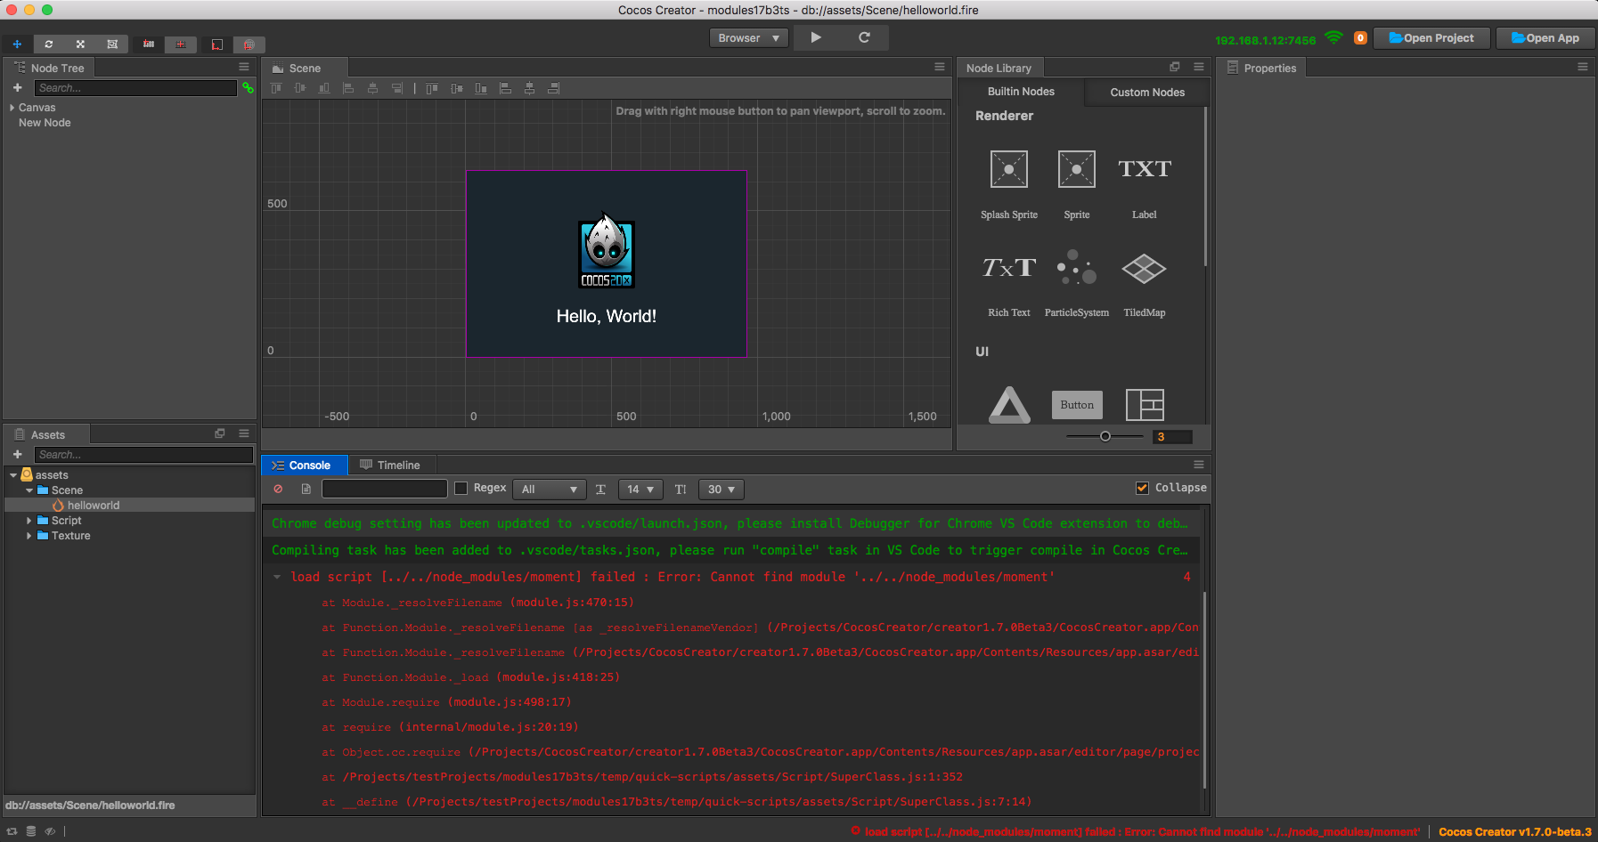Expand the Canvas node in Node Tree
Viewport: 1598px width, 842px height.
click(x=12, y=108)
